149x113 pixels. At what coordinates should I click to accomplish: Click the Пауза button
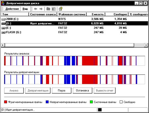pos(61,90)
